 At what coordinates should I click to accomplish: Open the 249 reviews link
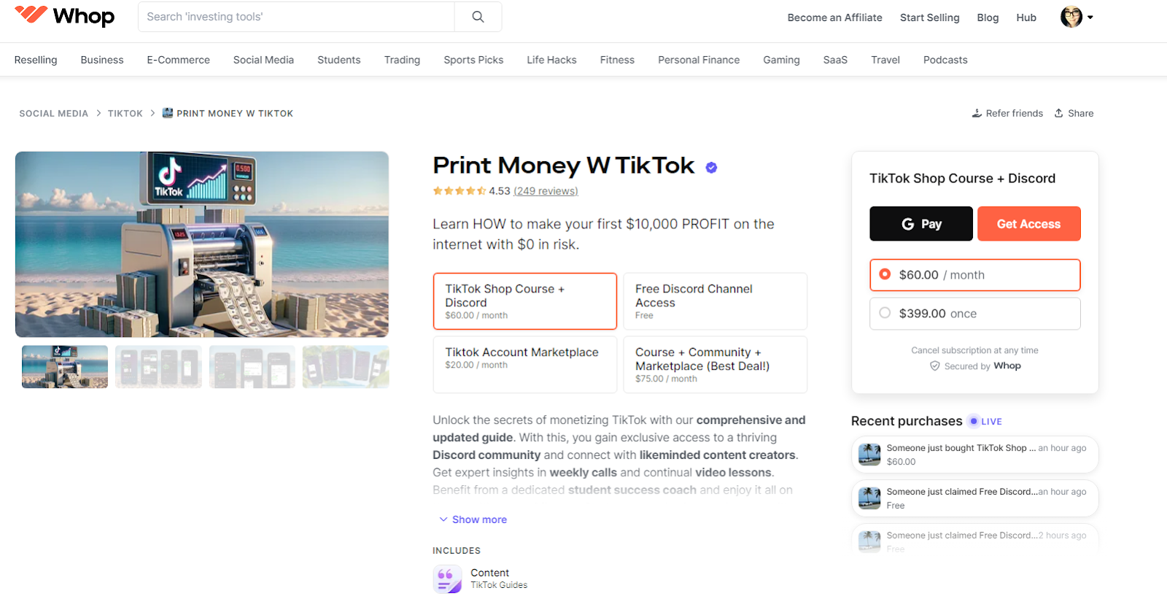pyautogui.click(x=546, y=191)
